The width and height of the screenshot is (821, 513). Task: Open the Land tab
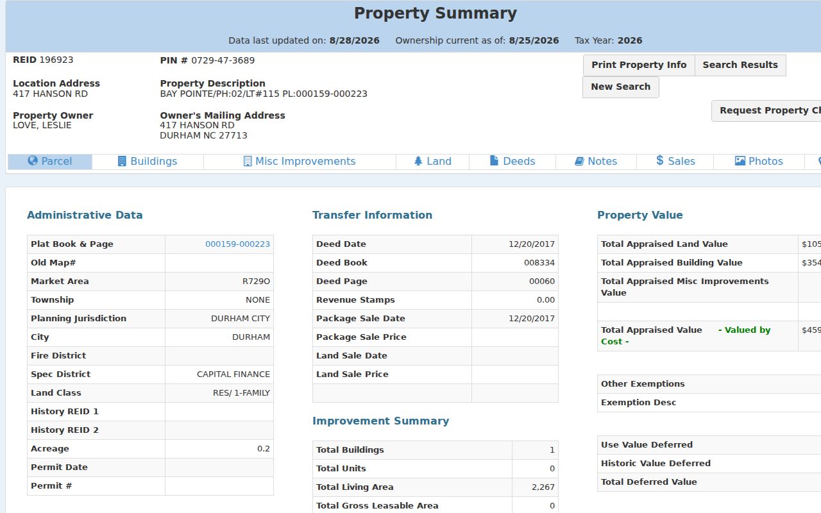(x=433, y=162)
